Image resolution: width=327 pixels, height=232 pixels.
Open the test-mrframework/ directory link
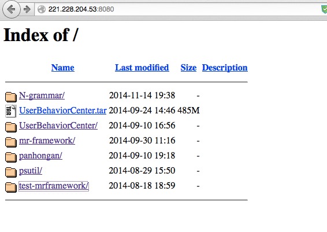pos(54,186)
